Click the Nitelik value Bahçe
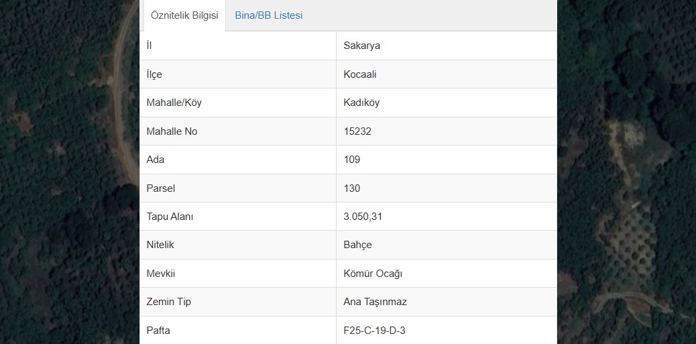 click(x=358, y=245)
